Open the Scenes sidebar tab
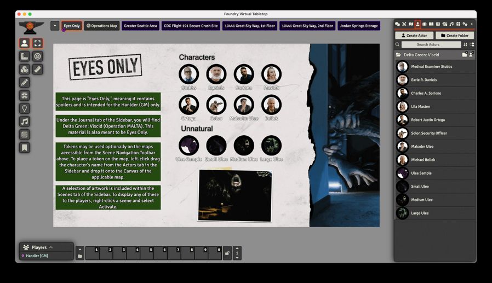This screenshot has height=283, width=492. tap(411, 24)
